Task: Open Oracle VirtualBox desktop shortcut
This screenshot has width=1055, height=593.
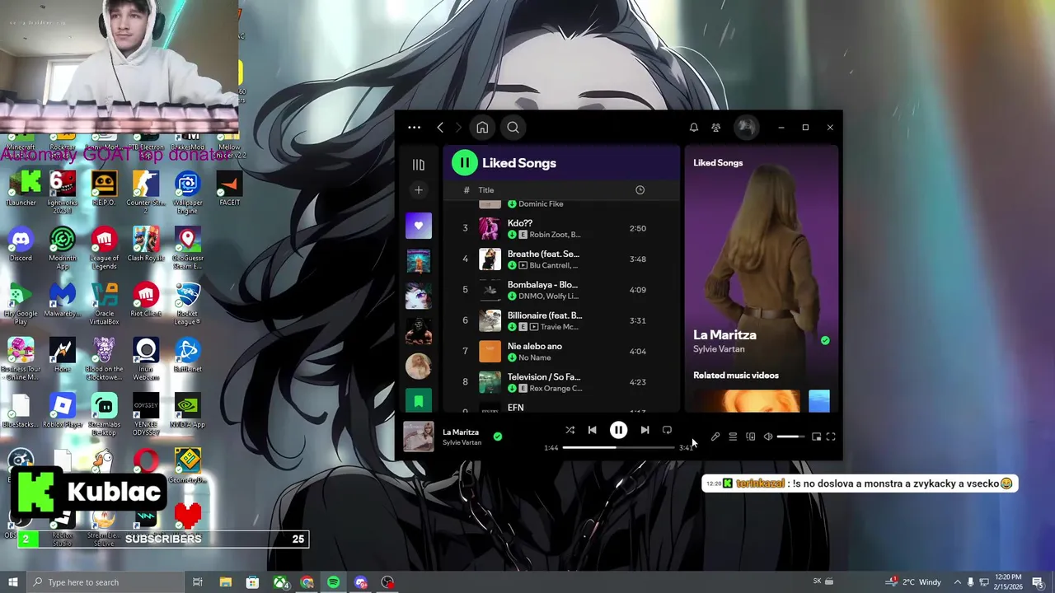Action: pyautogui.click(x=104, y=304)
